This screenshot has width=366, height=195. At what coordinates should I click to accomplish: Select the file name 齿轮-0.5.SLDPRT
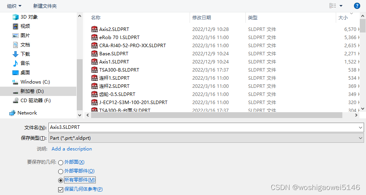tap(117, 94)
